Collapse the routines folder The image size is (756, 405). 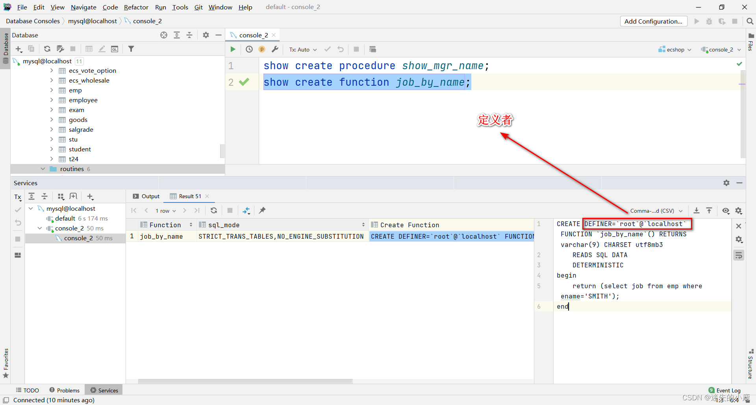coord(43,169)
